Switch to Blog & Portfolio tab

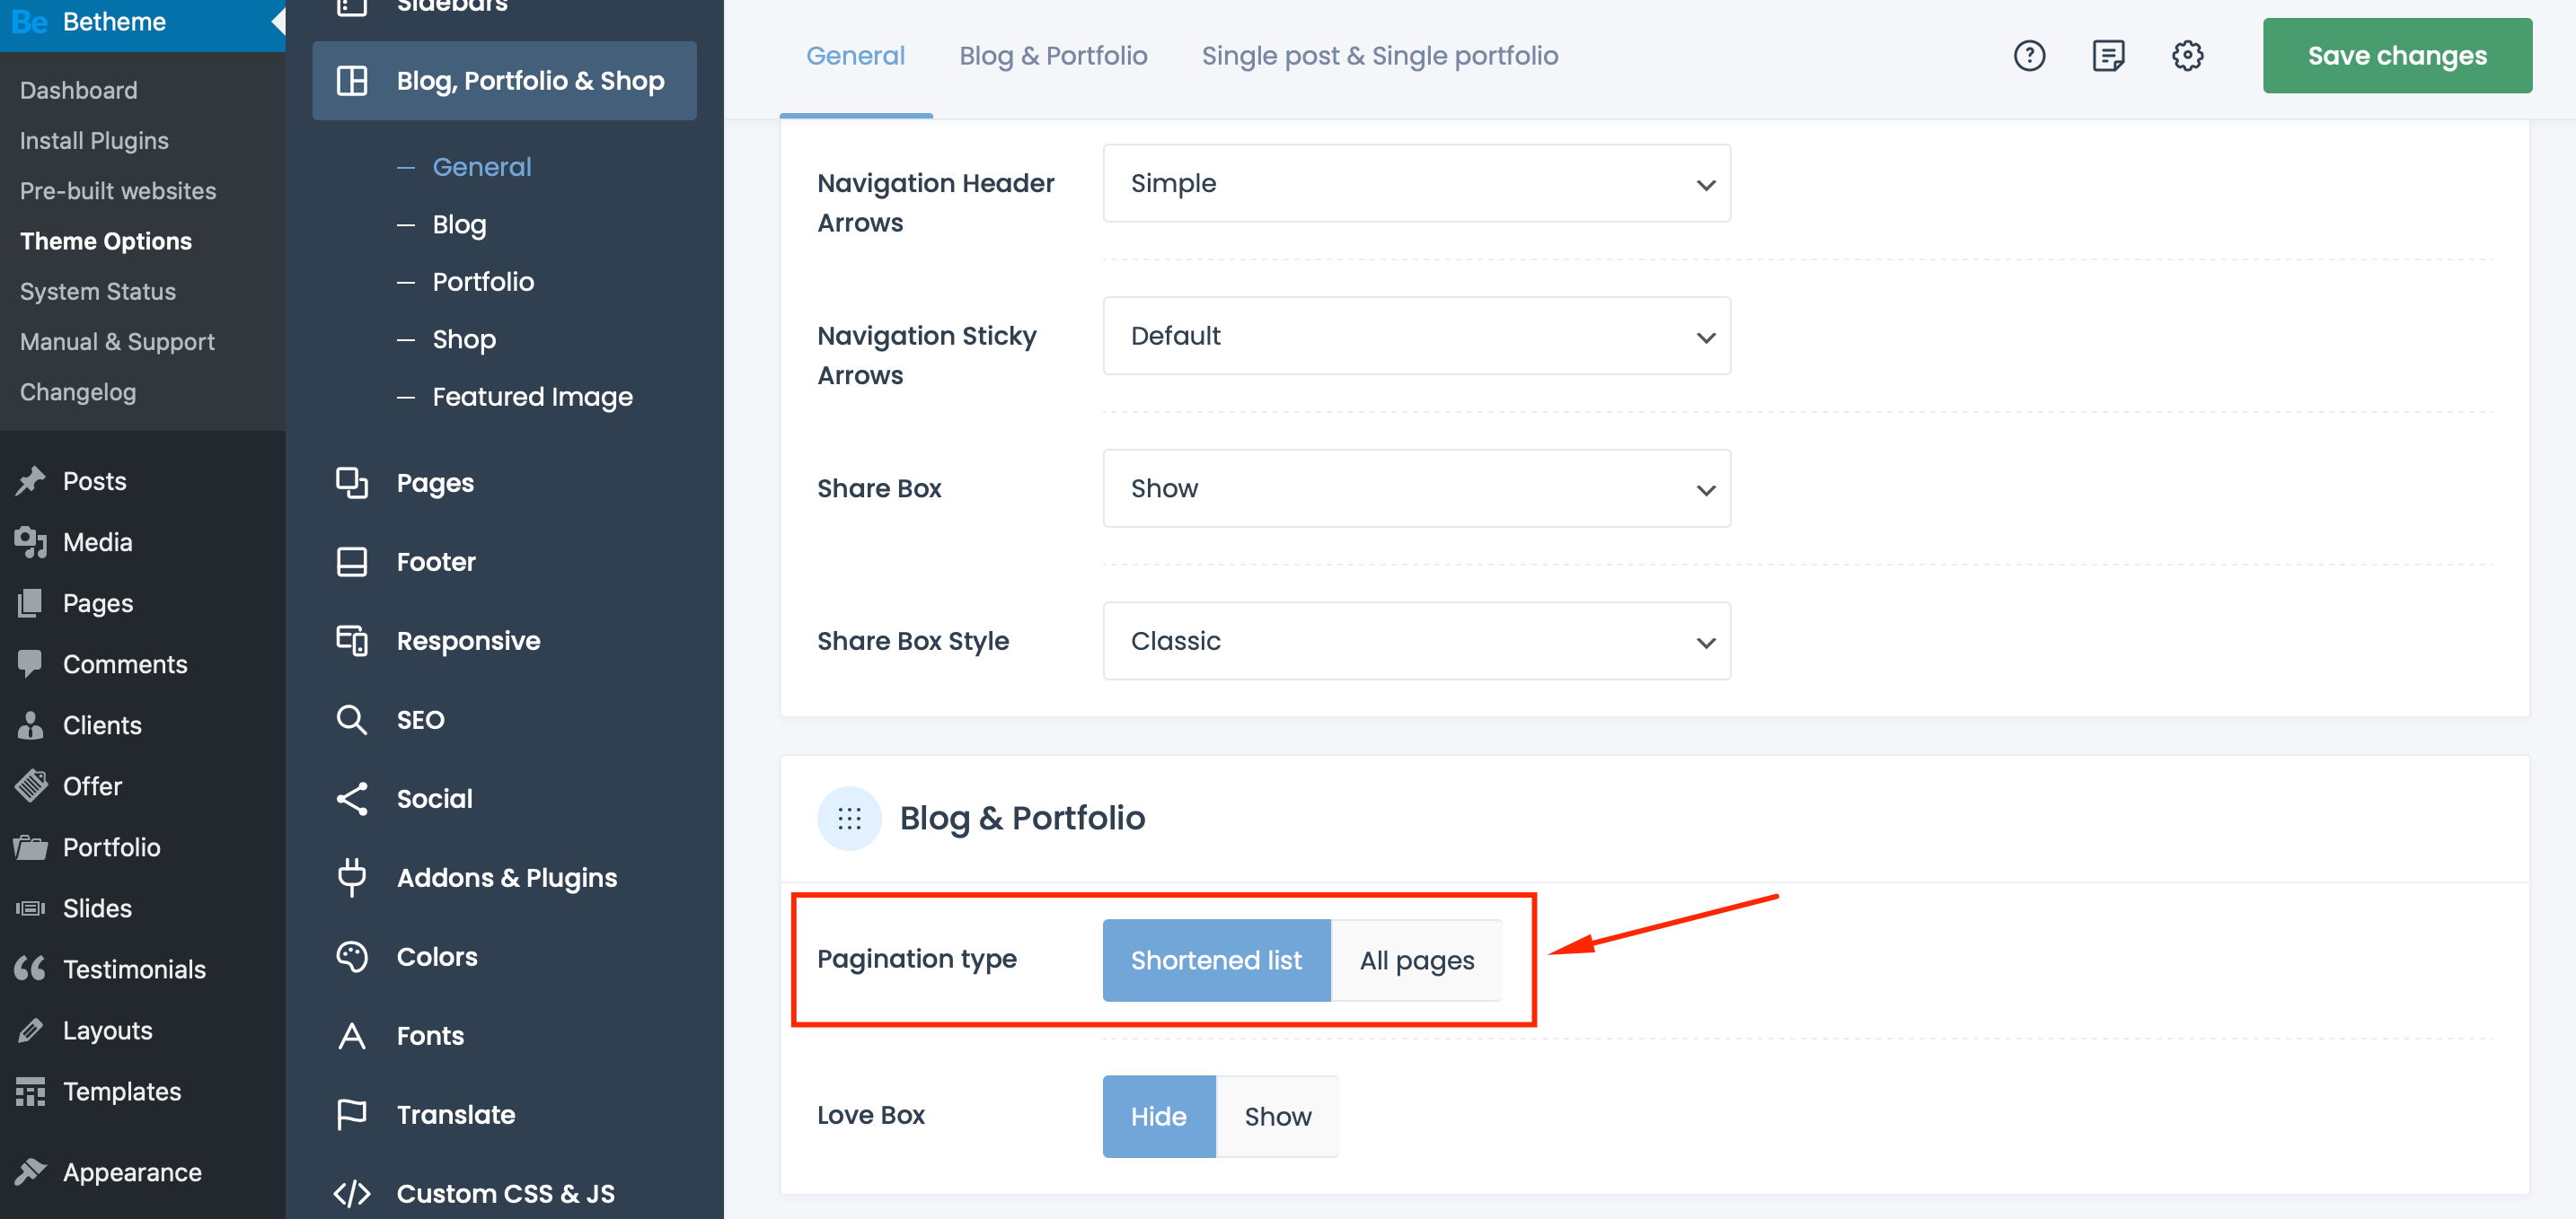point(1052,56)
